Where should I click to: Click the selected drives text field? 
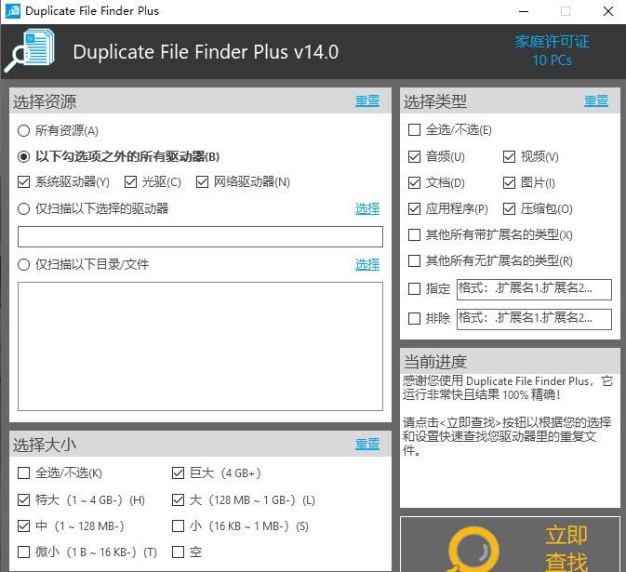(x=200, y=236)
